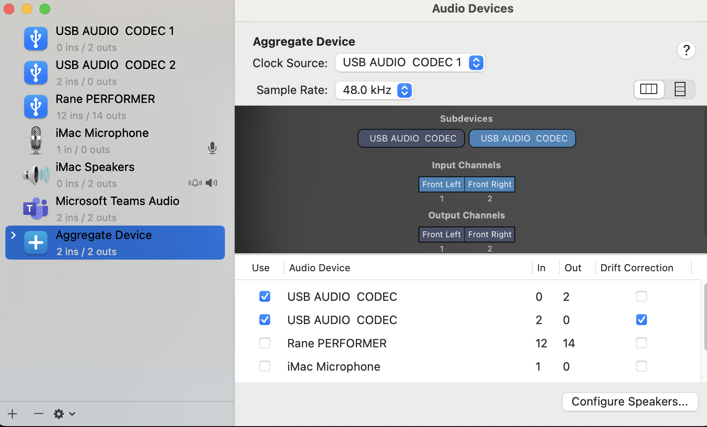
Task: Click the default input microphone indicator icon
Action: (x=212, y=148)
